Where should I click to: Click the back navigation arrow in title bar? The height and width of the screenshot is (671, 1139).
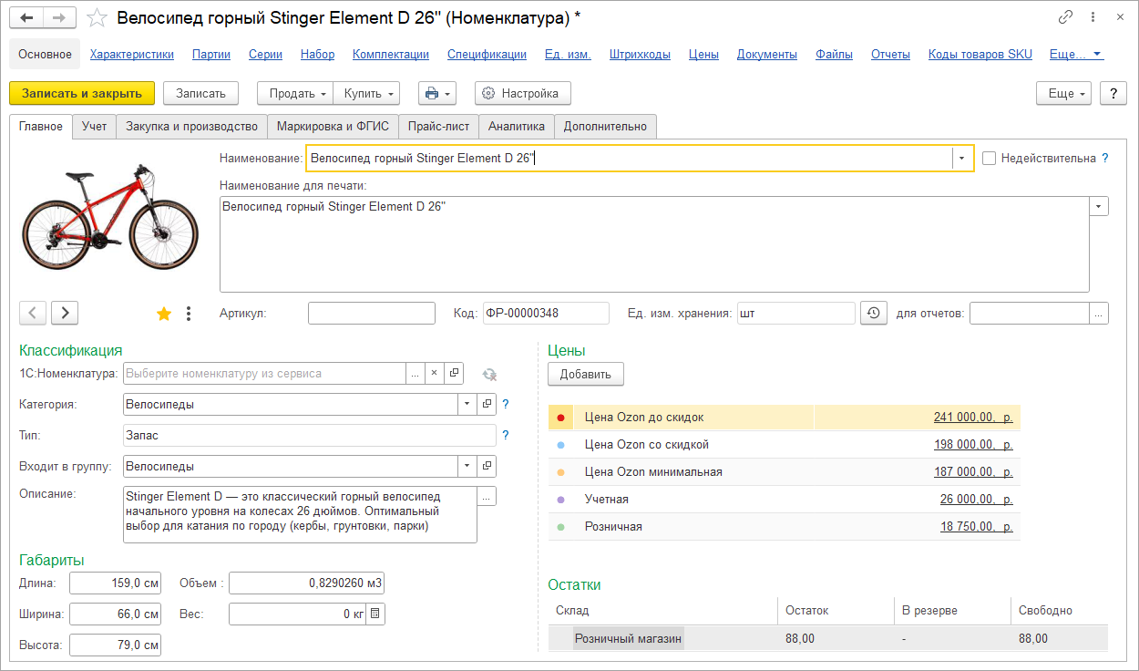26,18
